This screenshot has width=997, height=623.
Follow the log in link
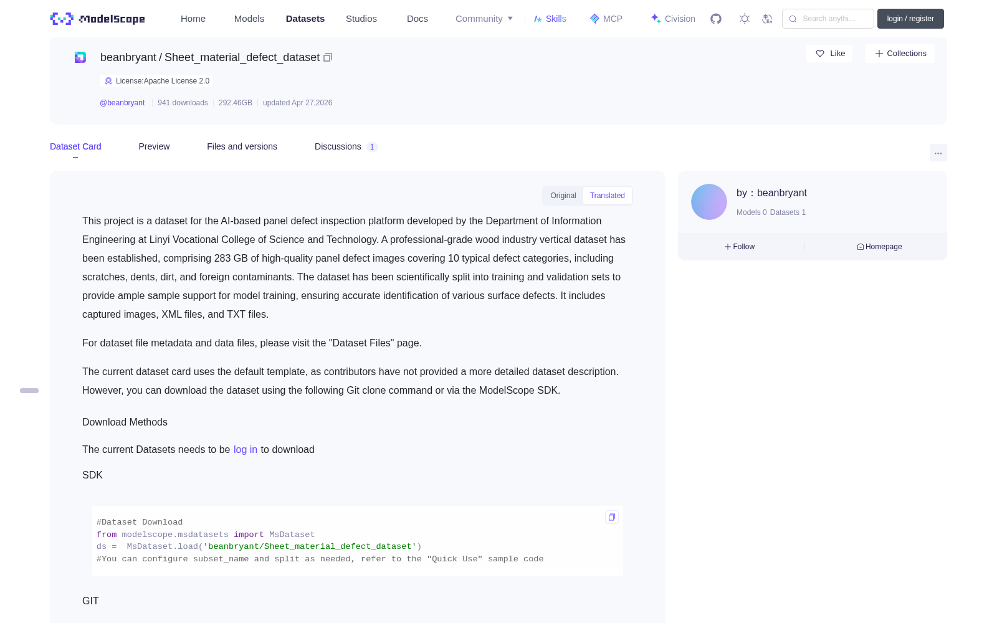point(246,450)
